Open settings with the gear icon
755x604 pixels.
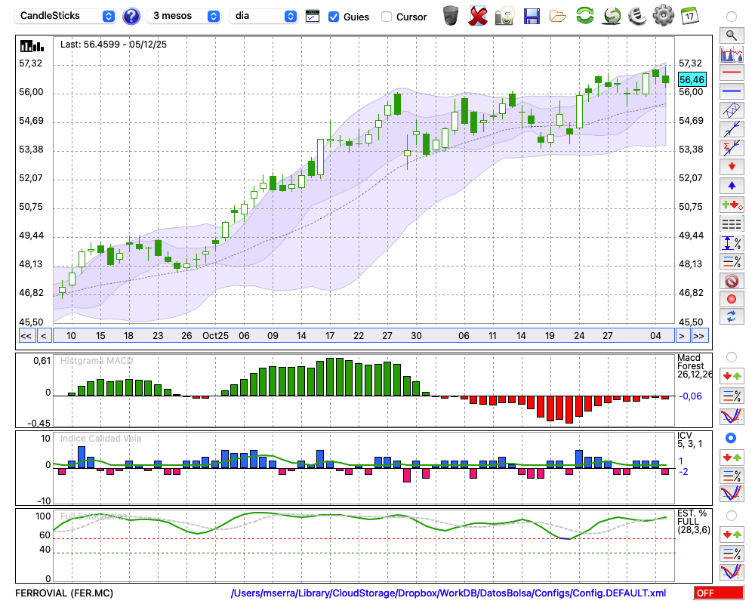point(664,15)
